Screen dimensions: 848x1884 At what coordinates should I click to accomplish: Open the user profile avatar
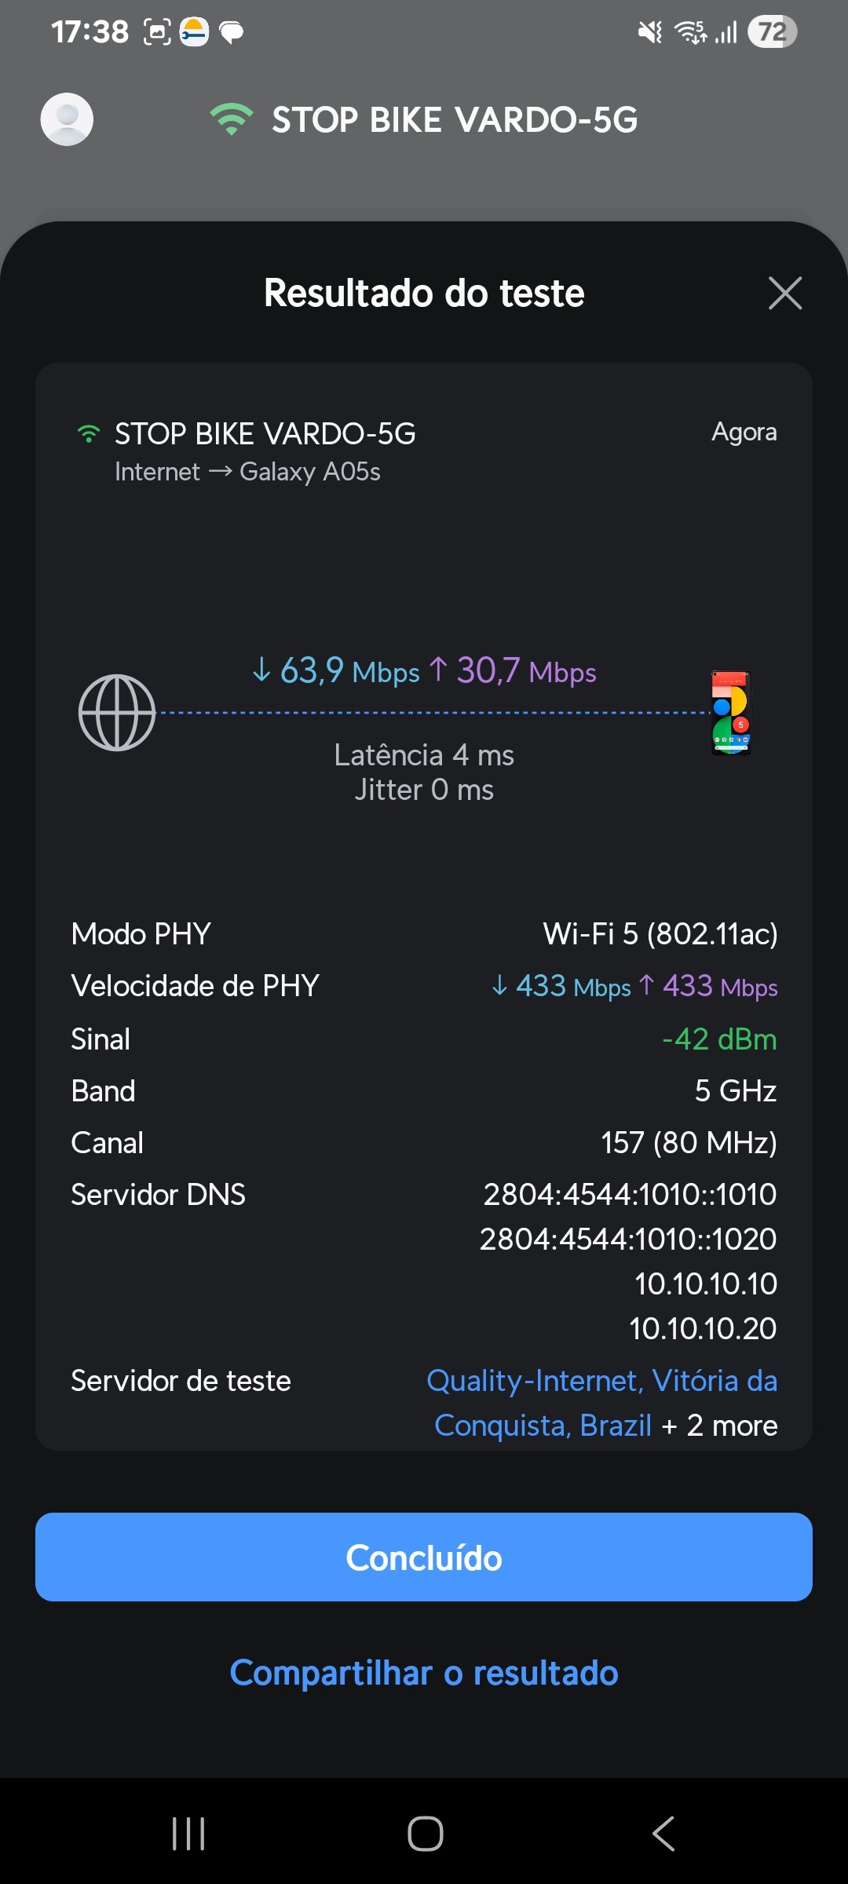[x=67, y=119]
